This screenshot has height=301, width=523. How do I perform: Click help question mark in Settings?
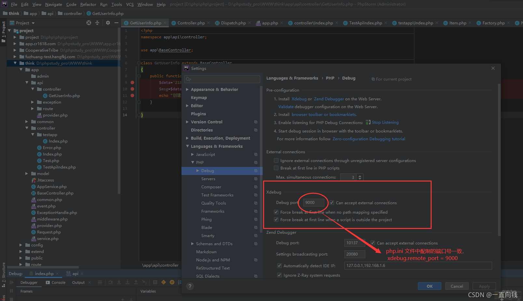pos(190,286)
